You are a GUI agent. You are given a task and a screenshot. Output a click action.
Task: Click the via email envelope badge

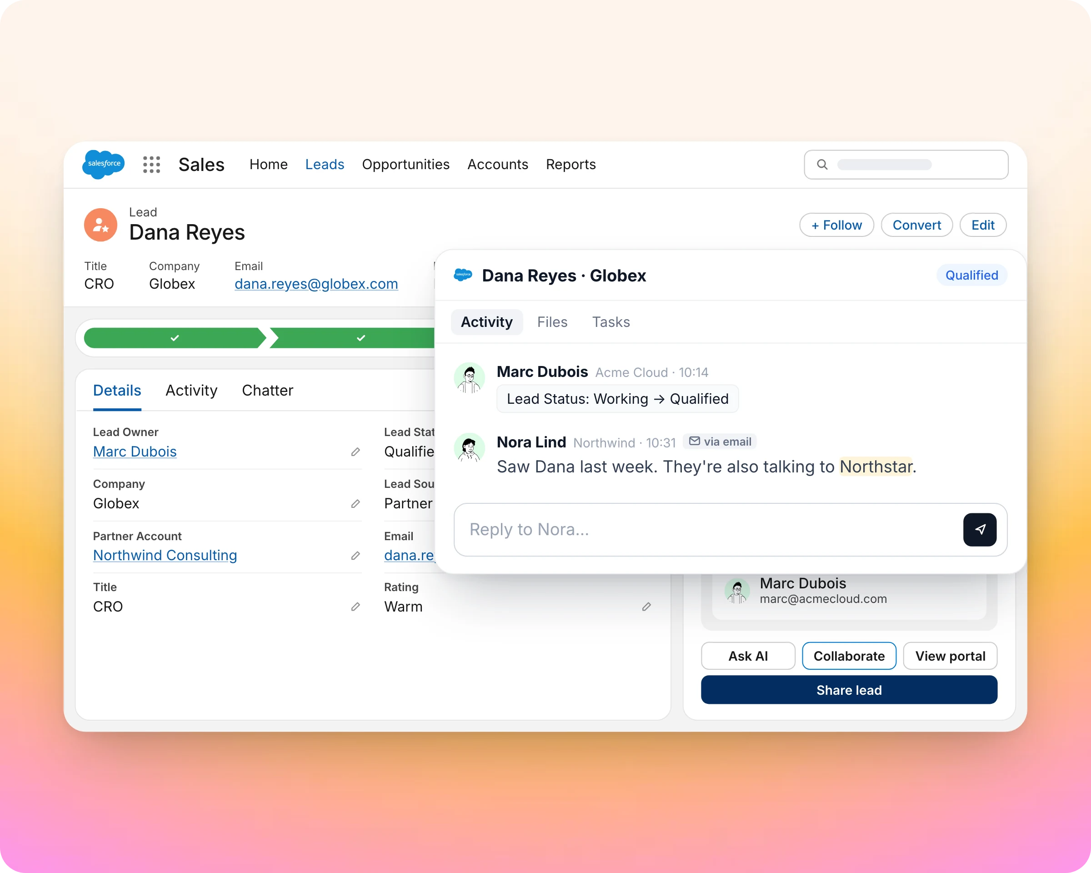click(720, 442)
